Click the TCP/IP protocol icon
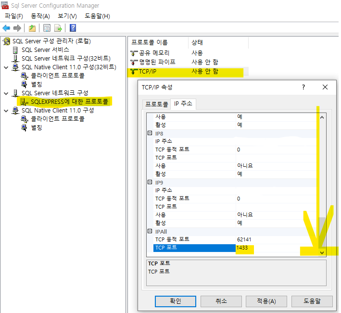Viewport: 341px width, 313px height. point(134,72)
